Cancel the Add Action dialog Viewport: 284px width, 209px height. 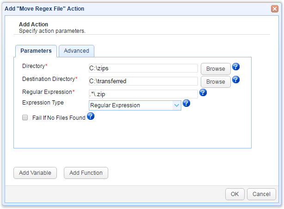tap(261, 194)
